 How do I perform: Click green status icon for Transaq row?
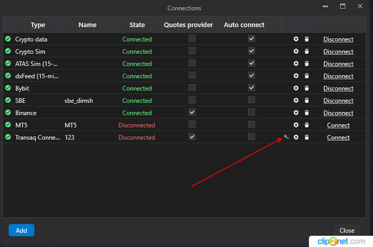8,137
